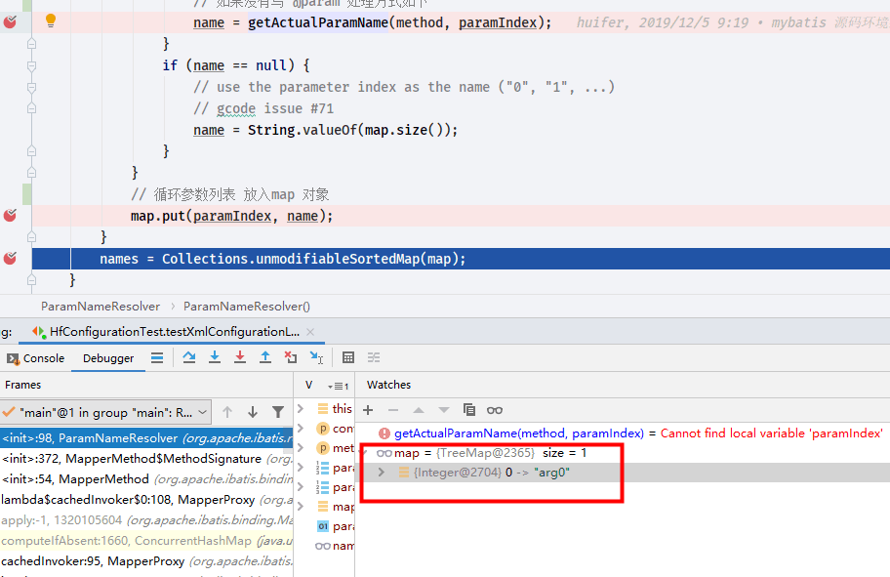Go to next frame arrow
This screenshot has height=577, width=890.
point(253,412)
